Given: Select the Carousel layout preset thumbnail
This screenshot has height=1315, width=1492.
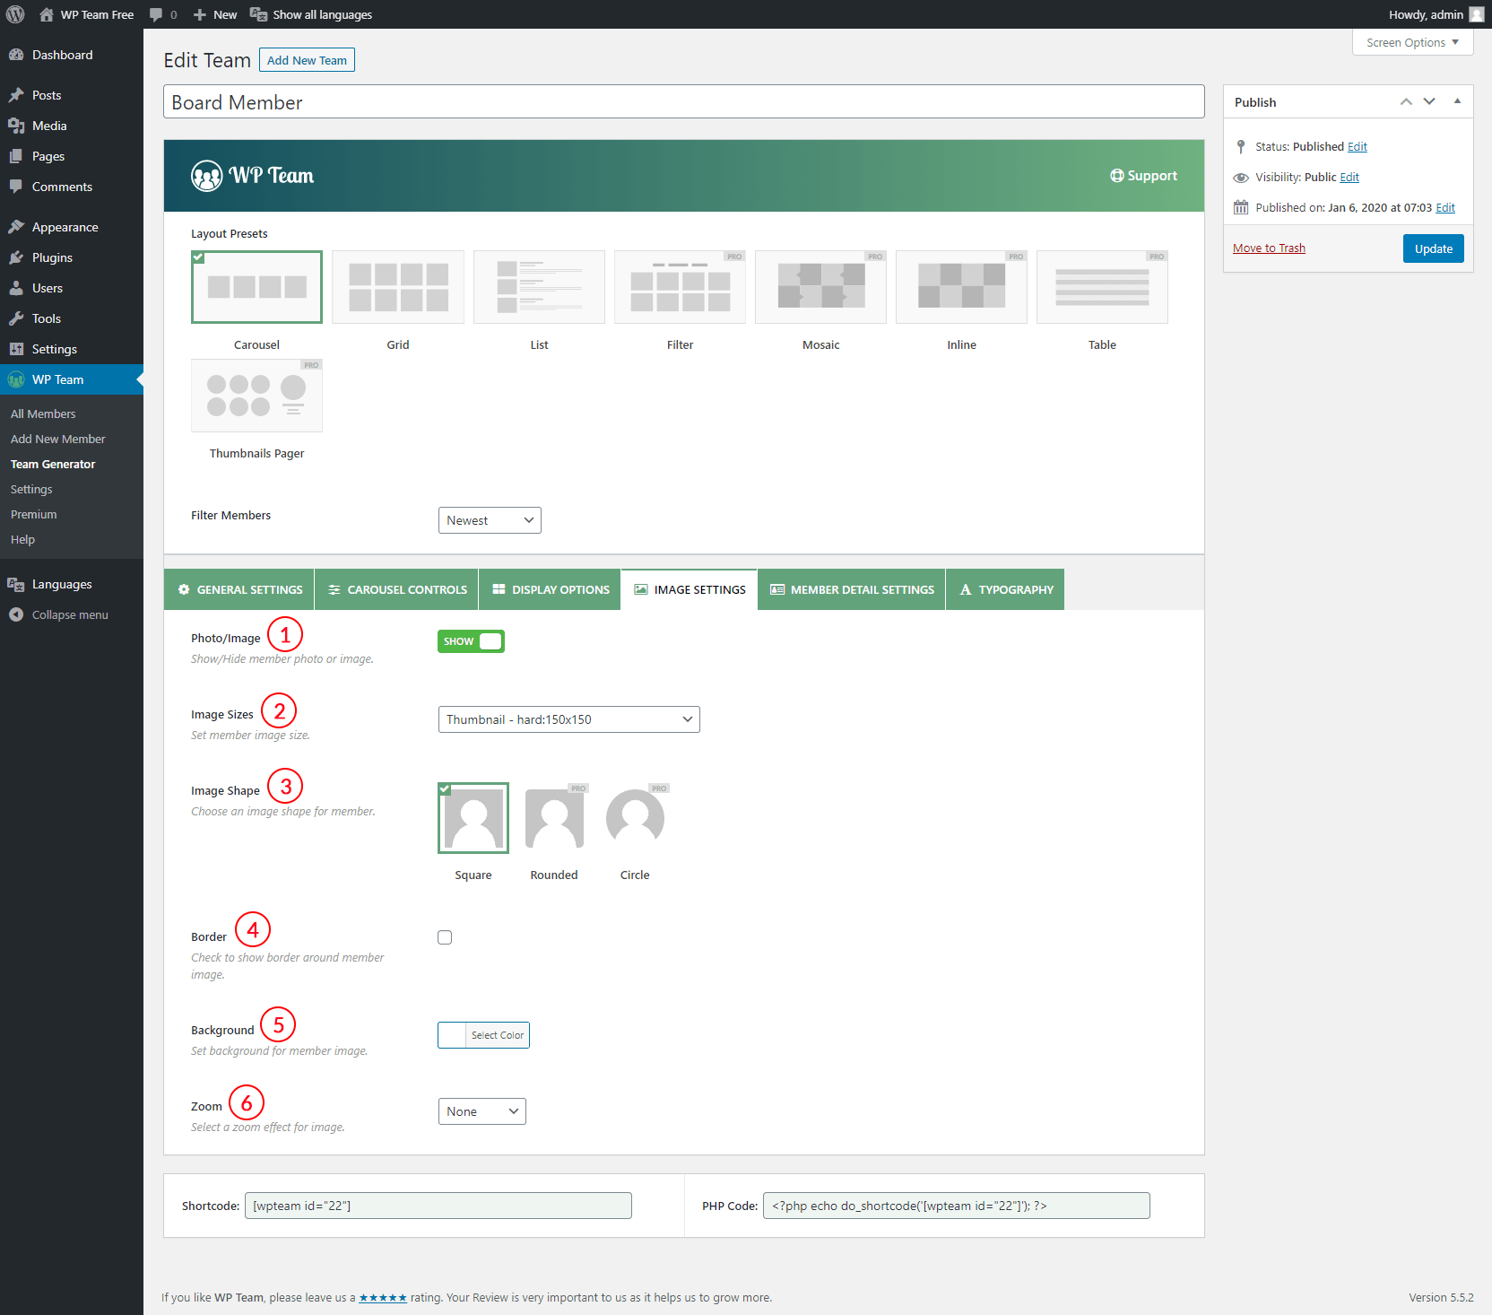Looking at the screenshot, I should coord(256,287).
